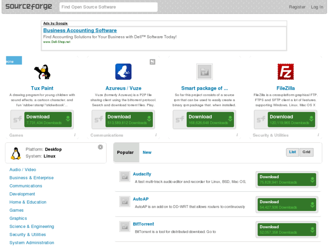Viewport: 328px width, 246px height.
Task: Click Communications label under Vuze card
Action: click(106, 135)
